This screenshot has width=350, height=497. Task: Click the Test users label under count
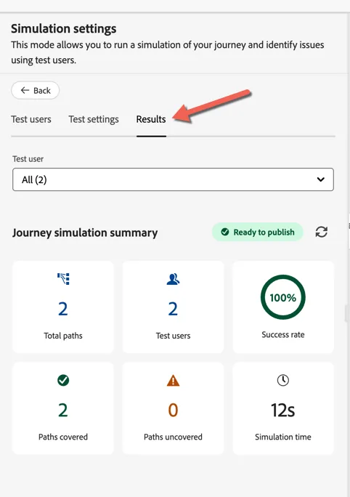(173, 336)
